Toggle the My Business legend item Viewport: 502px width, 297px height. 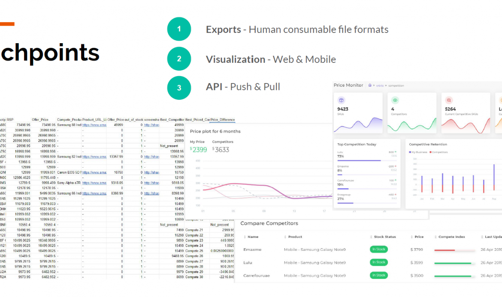tap(419, 152)
